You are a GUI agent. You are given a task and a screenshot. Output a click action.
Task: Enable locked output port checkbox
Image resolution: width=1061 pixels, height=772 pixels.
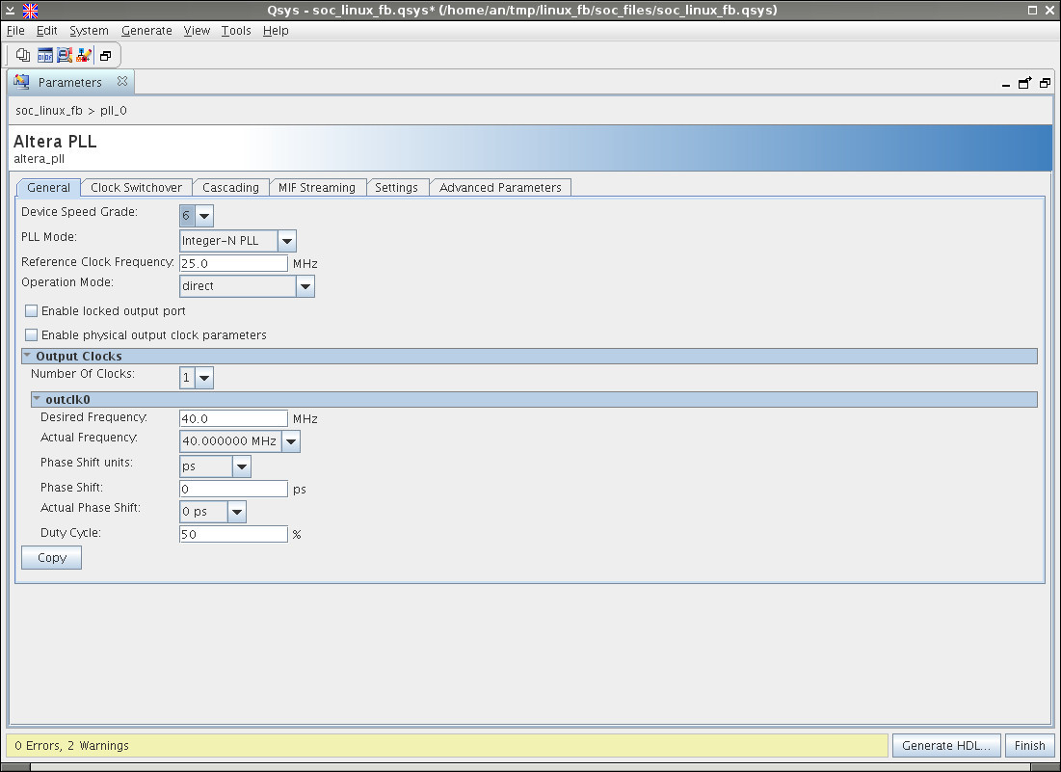31,311
